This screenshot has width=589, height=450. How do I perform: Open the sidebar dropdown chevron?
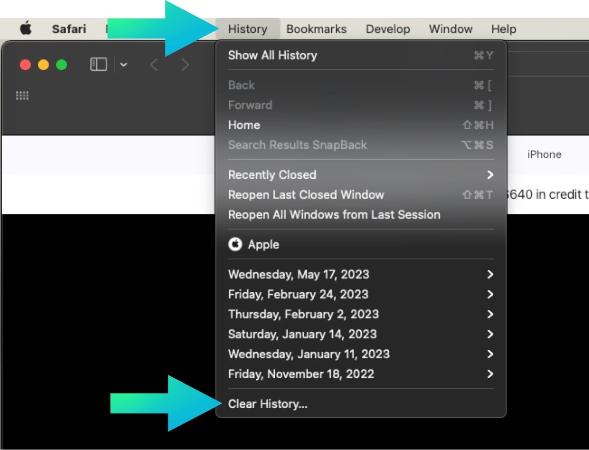pos(124,65)
